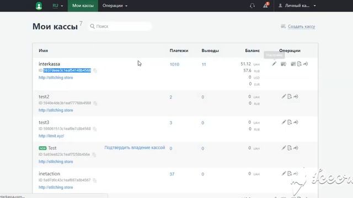The width and height of the screenshot is (353, 198).
Task: Click the NEW badge beside Test
Action: [x=42, y=148]
